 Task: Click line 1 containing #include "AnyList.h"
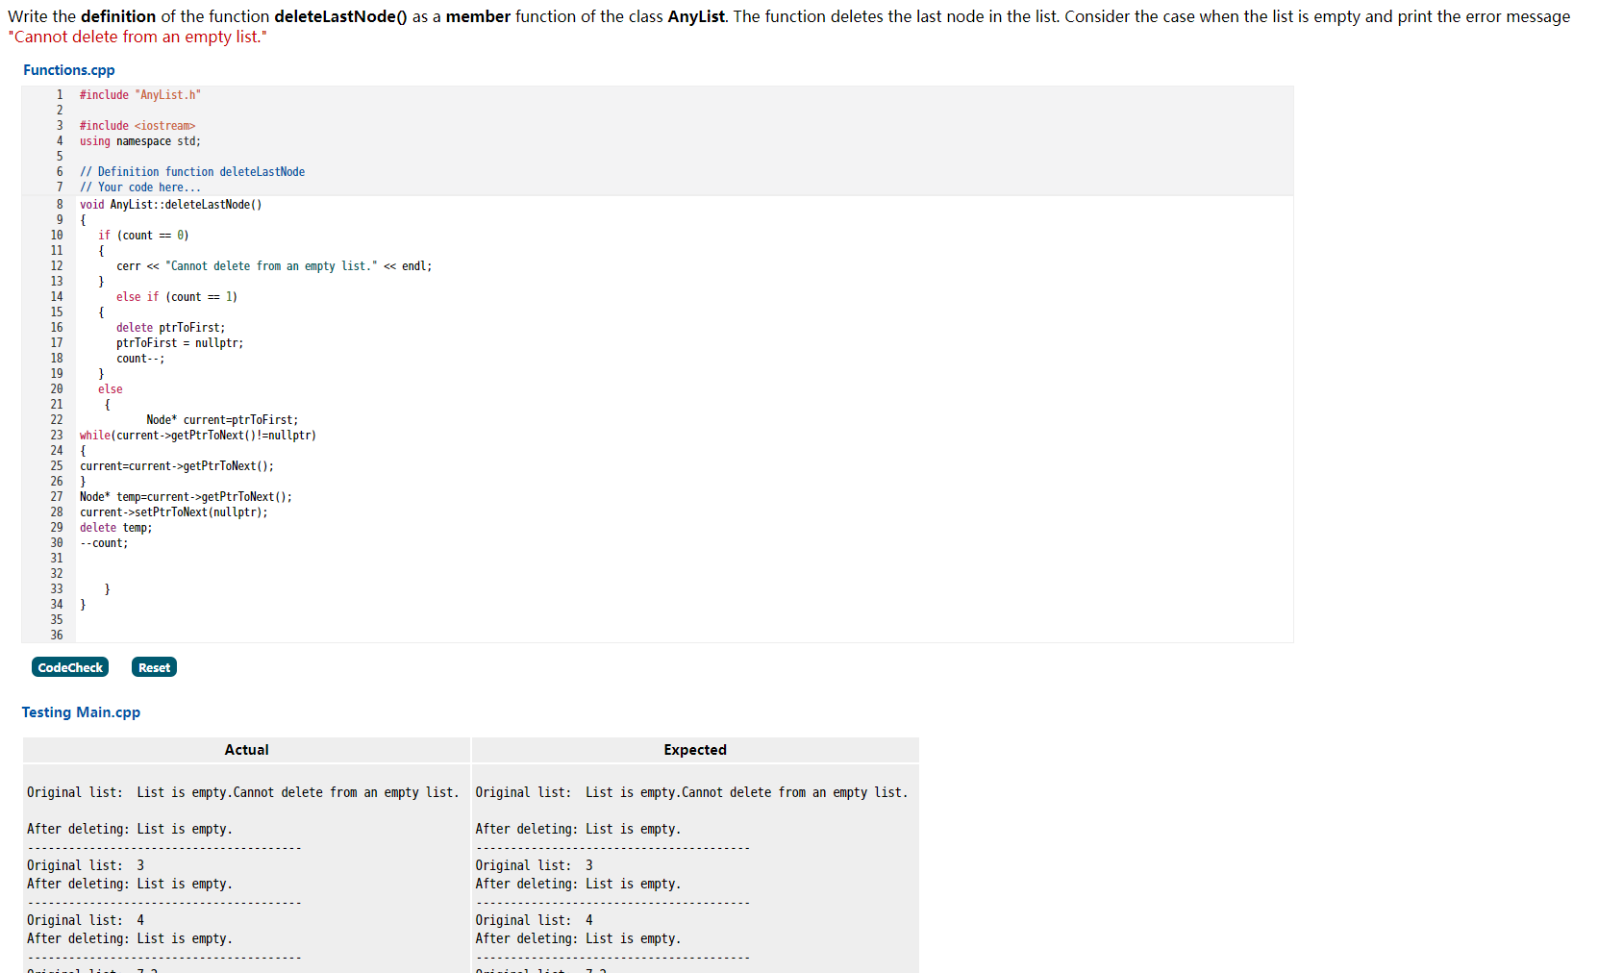[x=140, y=94]
